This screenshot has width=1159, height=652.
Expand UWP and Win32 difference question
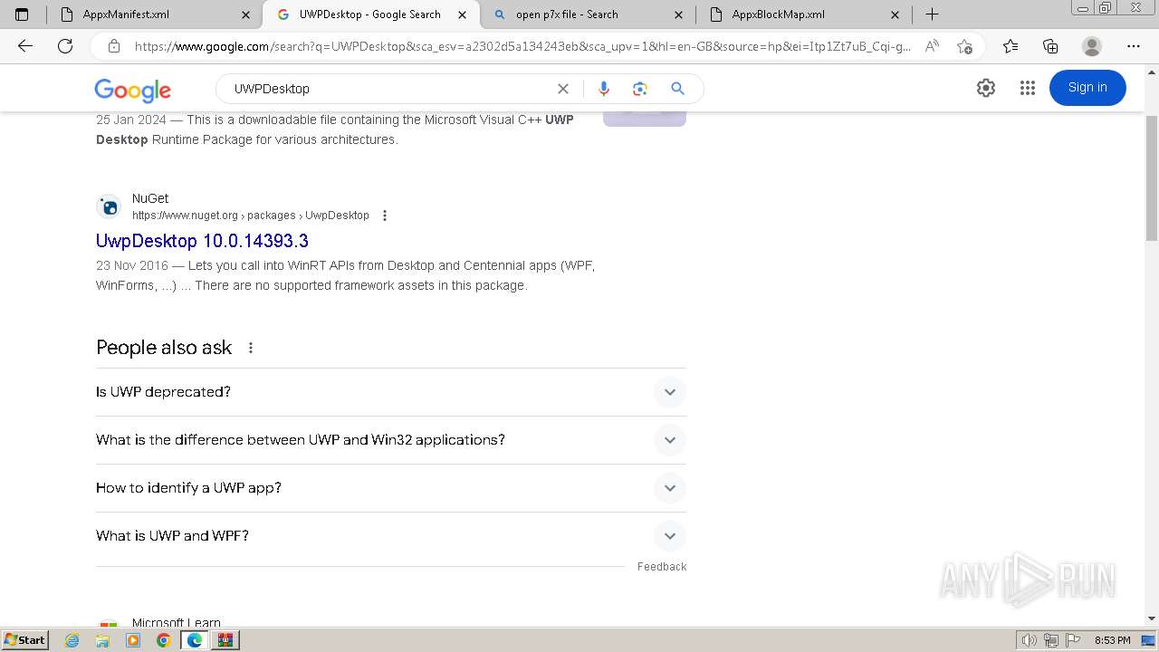tap(391, 440)
